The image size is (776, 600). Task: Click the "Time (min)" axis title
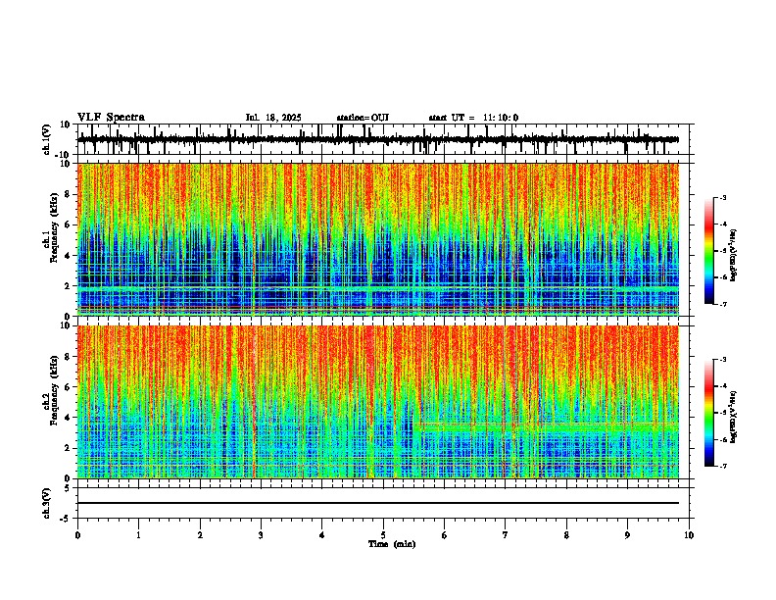(x=392, y=544)
